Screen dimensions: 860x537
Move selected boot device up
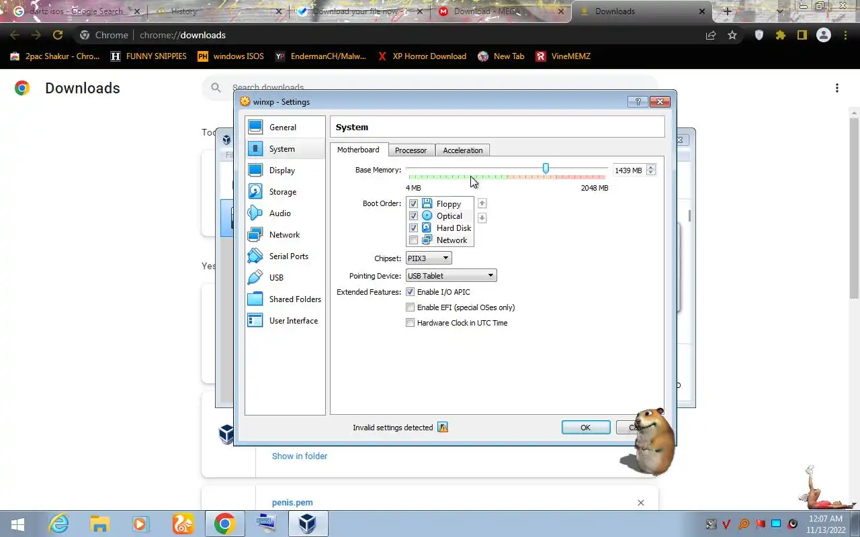coord(482,203)
